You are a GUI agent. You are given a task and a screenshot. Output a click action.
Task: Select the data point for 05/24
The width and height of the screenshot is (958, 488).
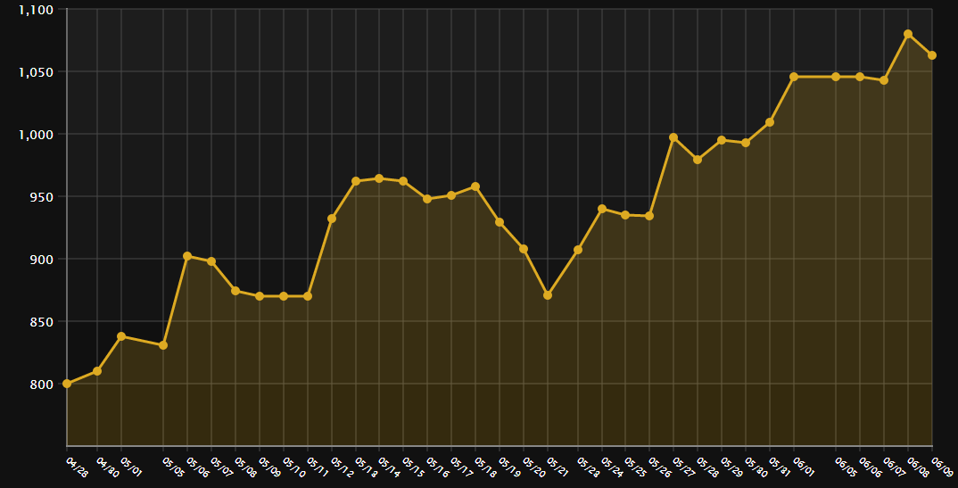602,209
